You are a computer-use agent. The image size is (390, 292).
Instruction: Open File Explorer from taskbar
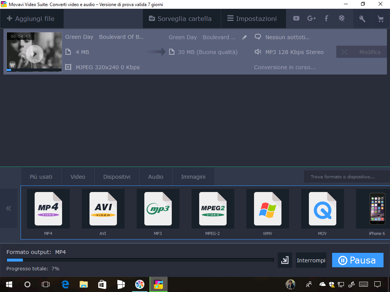tap(83, 284)
